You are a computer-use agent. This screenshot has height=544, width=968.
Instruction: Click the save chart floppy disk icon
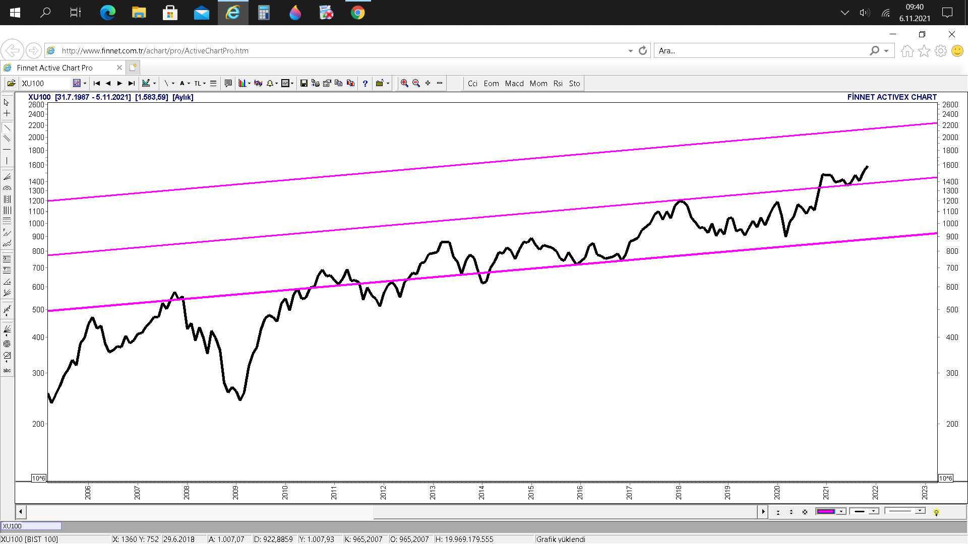[304, 84]
